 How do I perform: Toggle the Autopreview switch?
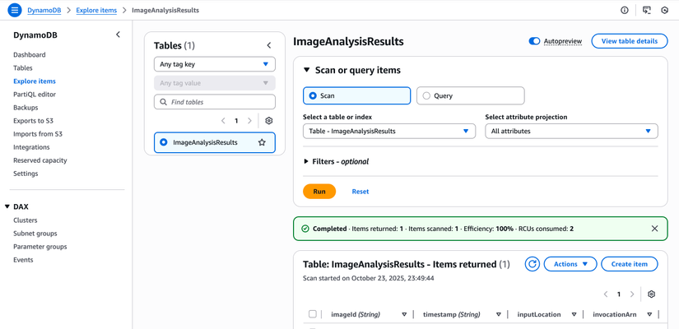[x=534, y=41]
